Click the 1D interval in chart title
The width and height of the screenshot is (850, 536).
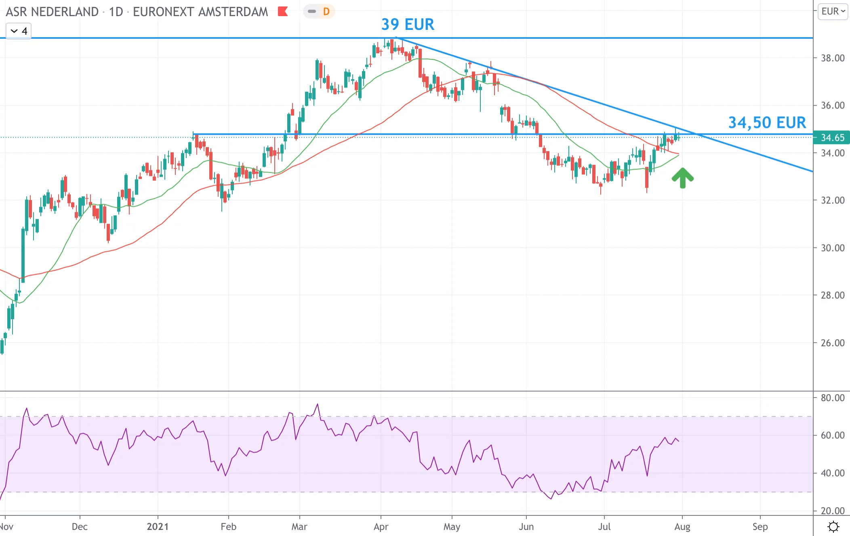tap(116, 12)
